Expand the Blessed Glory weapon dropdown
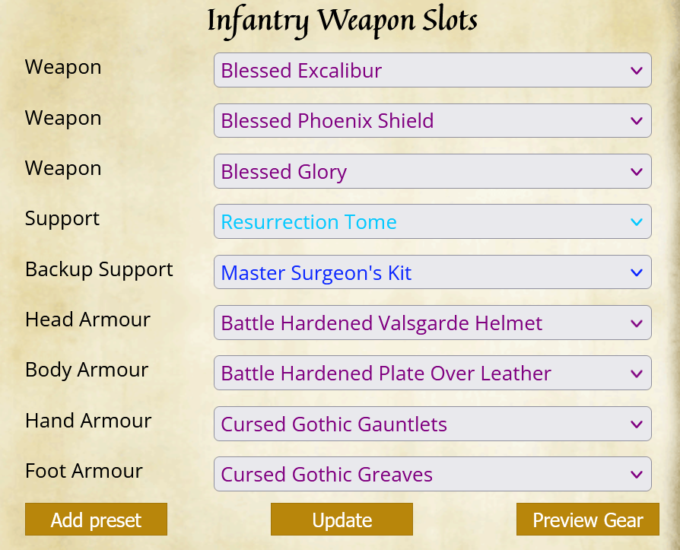Image resolution: width=680 pixels, height=550 pixels. point(432,171)
